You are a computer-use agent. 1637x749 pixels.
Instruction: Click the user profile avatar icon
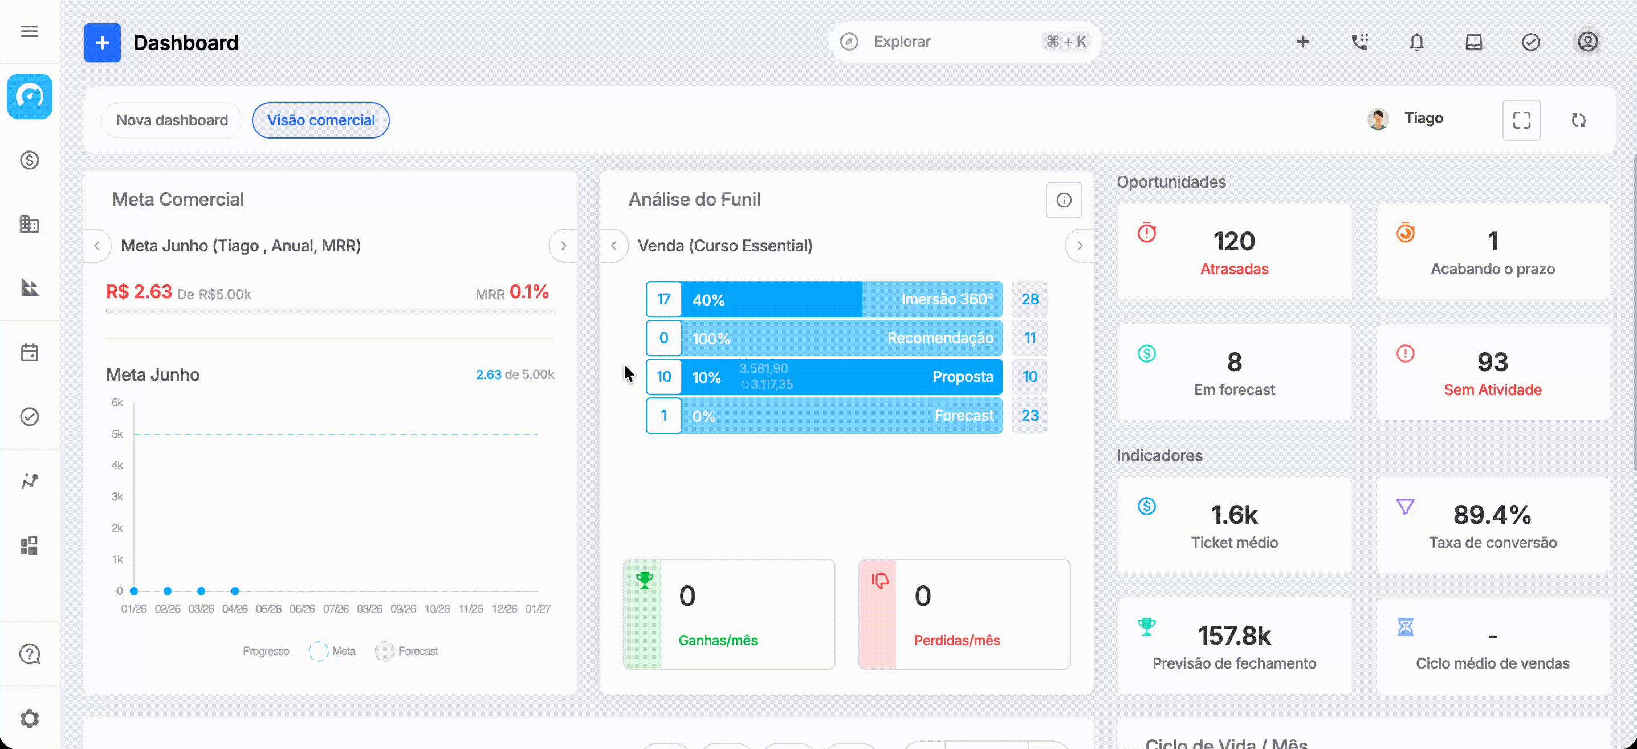click(x=1587, y=42)
